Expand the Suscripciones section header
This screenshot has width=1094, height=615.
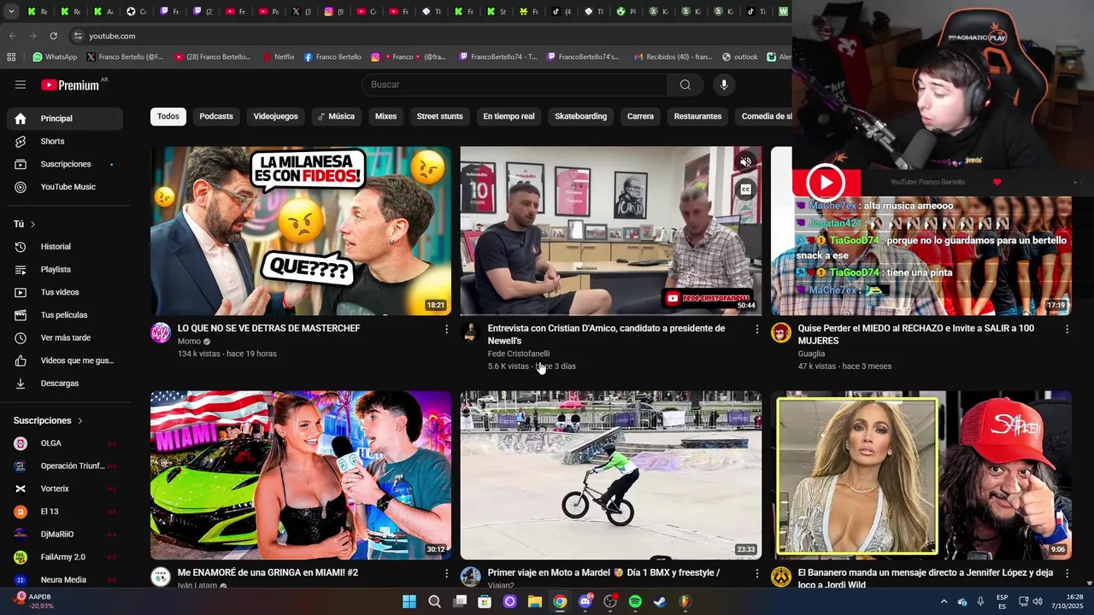(48, 420)
